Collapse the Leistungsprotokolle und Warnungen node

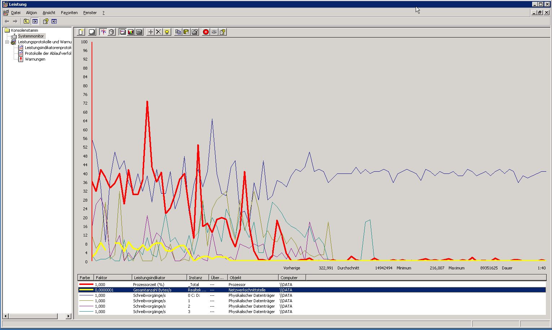7,42
